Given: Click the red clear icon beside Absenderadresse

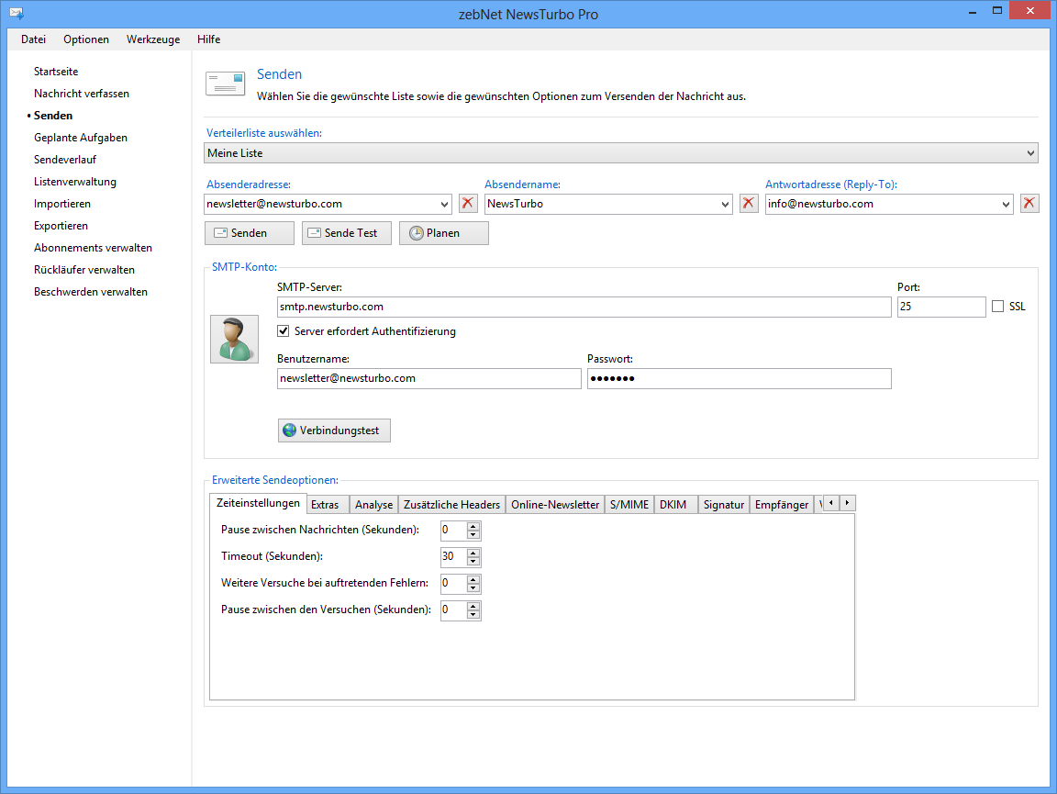Looking at the screenshot, I should point(468,204).
